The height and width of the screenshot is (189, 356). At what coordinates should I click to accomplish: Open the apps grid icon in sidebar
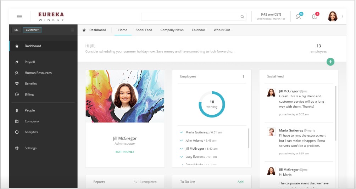point(72,30)
